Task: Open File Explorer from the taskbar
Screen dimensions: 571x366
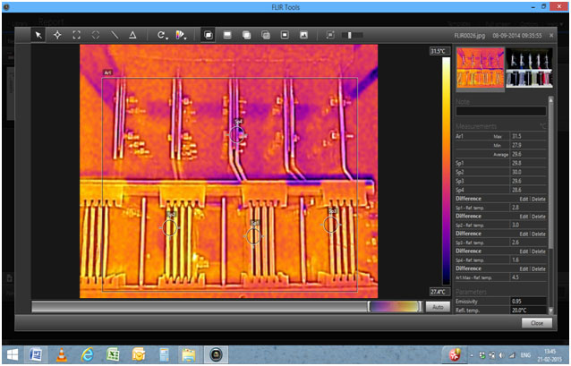Action: (189, 354)
